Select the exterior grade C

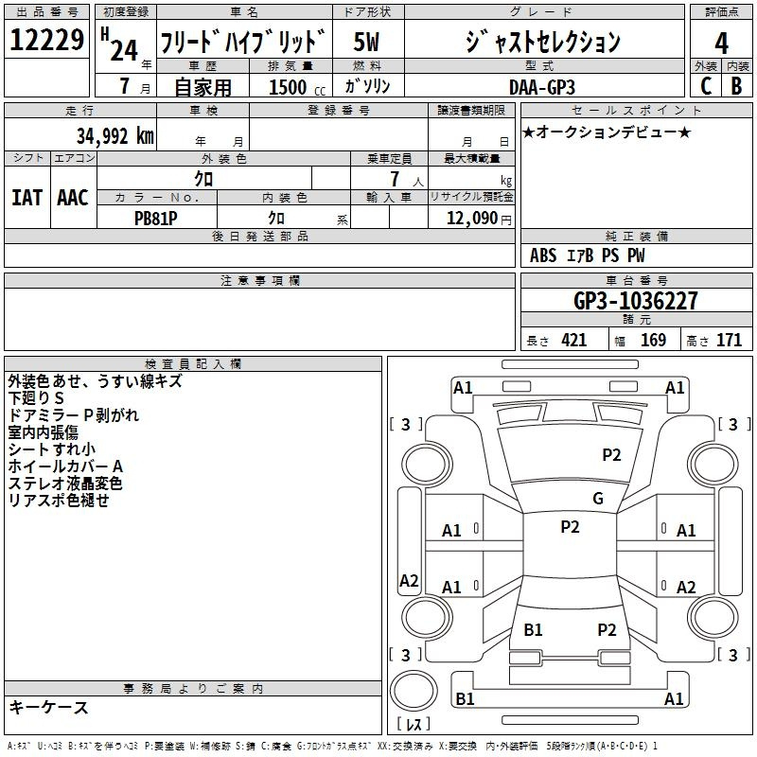pyautogui.click(x=706, y=86)
